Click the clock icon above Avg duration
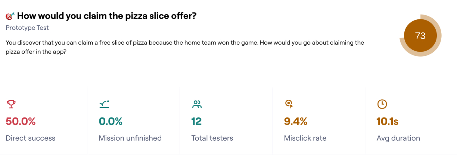The image size is (457, 157). click(382, 104)
